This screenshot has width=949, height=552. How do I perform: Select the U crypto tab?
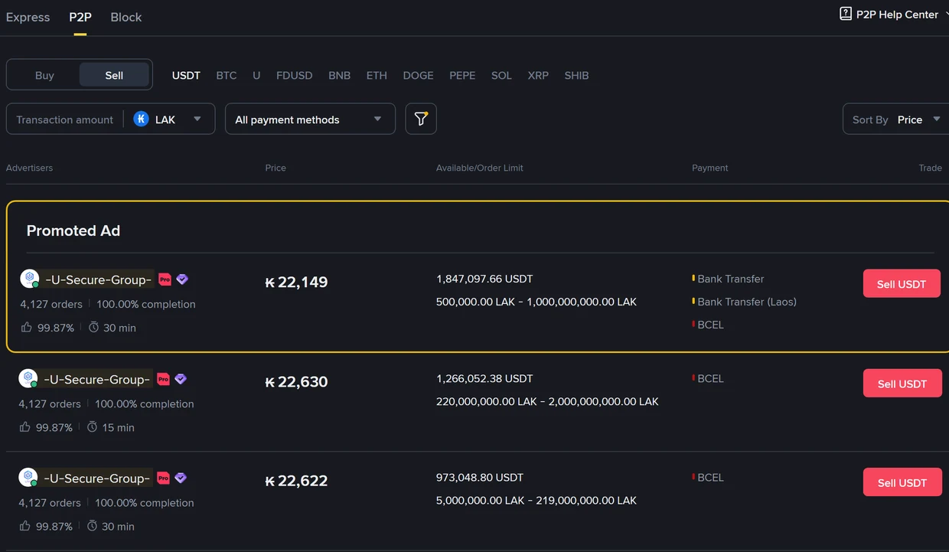coord(256,75)
